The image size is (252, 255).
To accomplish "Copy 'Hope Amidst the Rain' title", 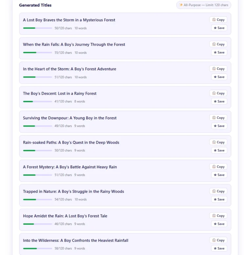I will coord(218,216).
